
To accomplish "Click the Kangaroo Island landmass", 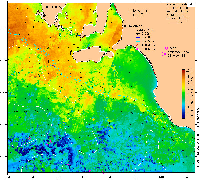I will pos(89,55).
